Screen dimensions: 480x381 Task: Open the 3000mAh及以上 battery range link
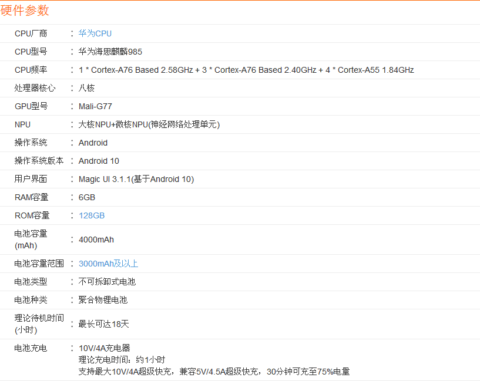pos(108,263)
